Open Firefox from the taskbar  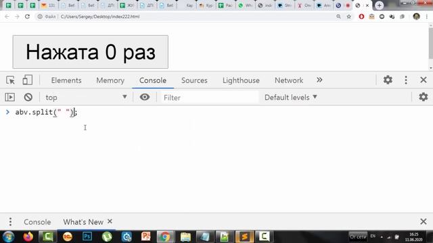pyautogui.click(x=28, y=237)
